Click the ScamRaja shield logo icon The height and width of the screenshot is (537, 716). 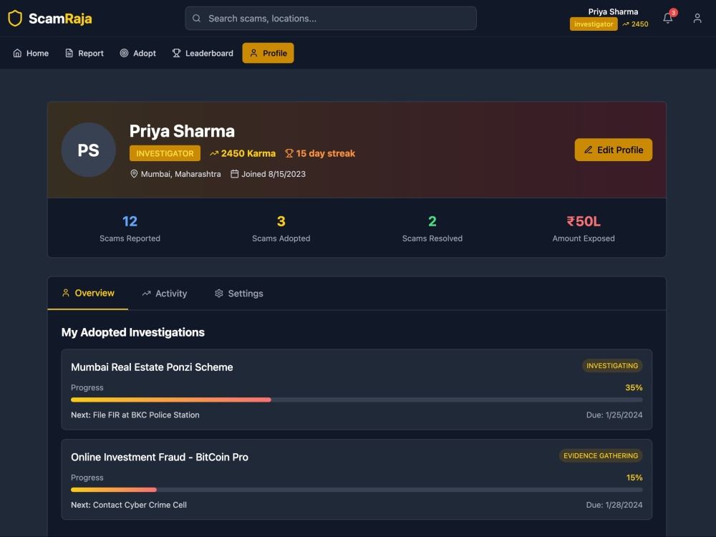coord(15,19)
